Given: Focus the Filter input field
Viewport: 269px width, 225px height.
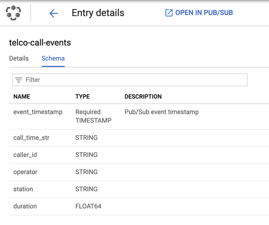Looking at the screenshot, I should 130,80.
